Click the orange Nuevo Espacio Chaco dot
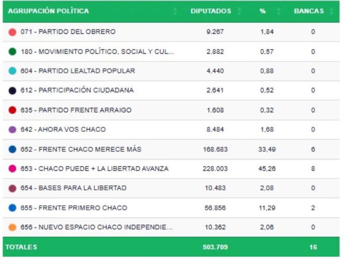The width and height of the screenshot is (347, 260). (12, 228)
